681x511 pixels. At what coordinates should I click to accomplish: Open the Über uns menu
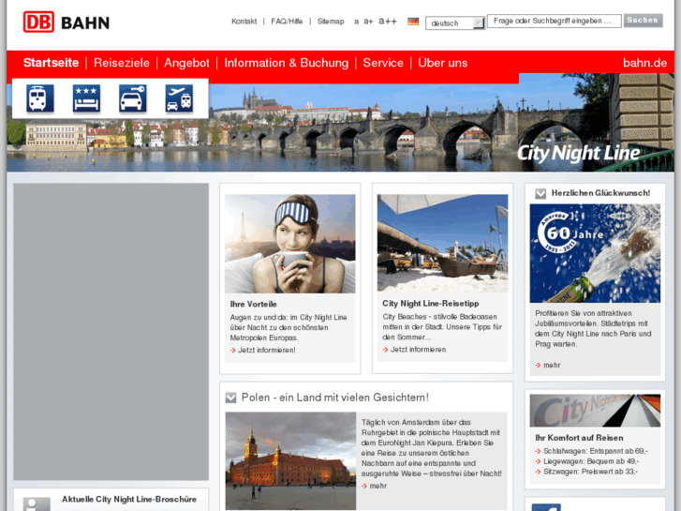click(442, 63)
